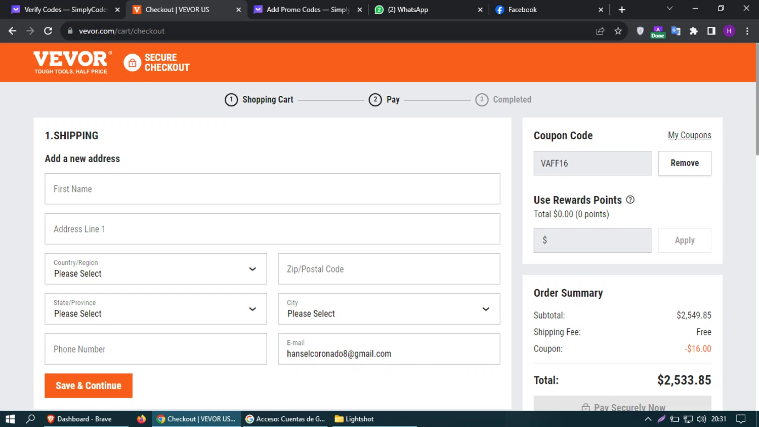Switch to the WhatsApp tab

[x=429, y=10]
